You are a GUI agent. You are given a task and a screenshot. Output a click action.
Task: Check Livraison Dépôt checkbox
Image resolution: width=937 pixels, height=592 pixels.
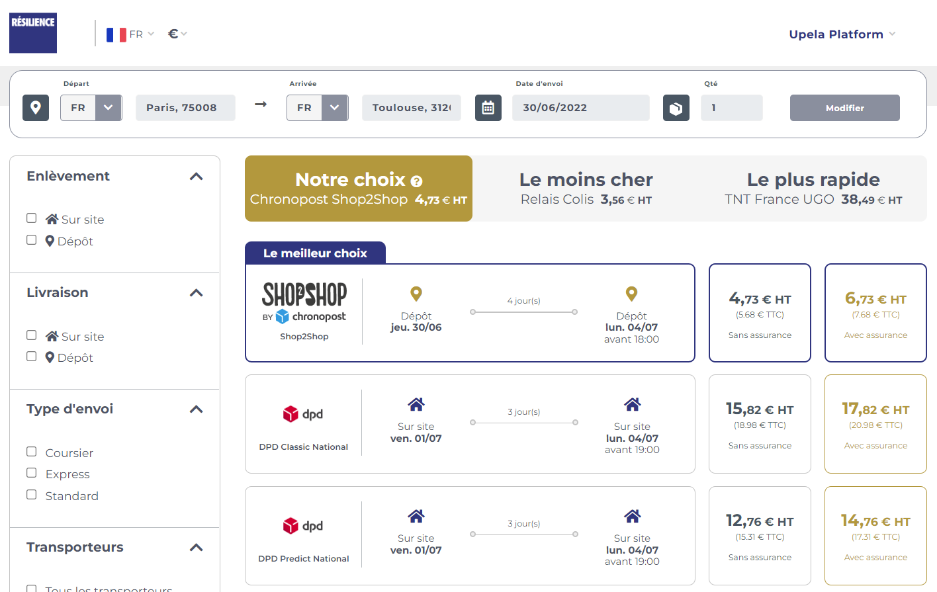(31, 357)
